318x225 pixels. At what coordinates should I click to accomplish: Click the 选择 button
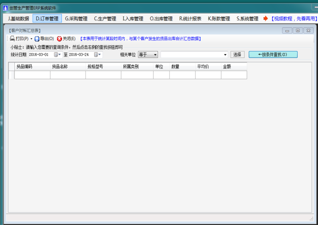tap(237, 55)
